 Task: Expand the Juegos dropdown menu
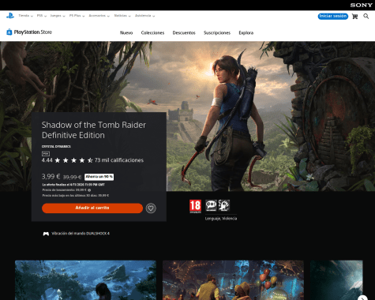58,16
